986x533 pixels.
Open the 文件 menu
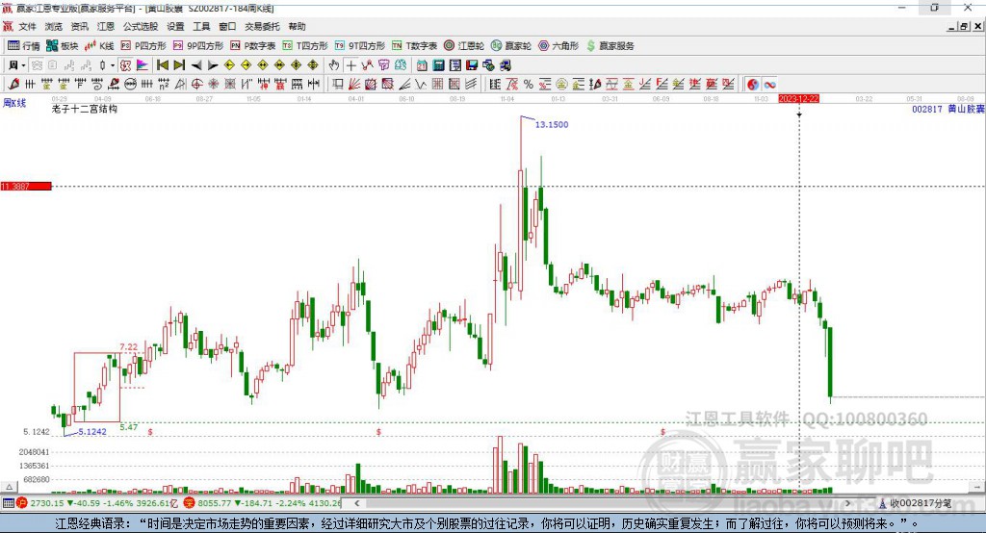27,26
